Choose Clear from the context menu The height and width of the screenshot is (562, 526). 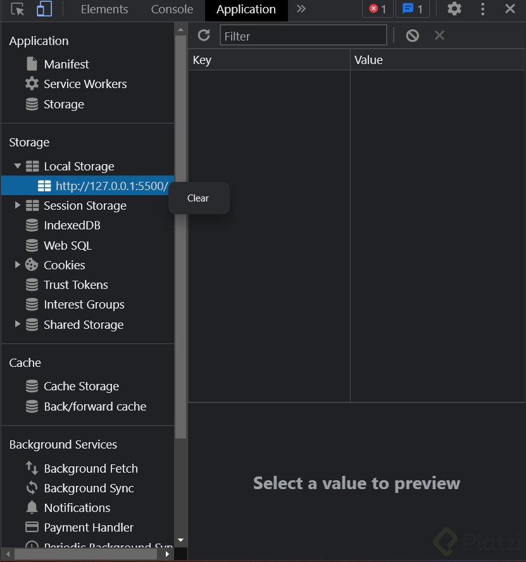198,198
